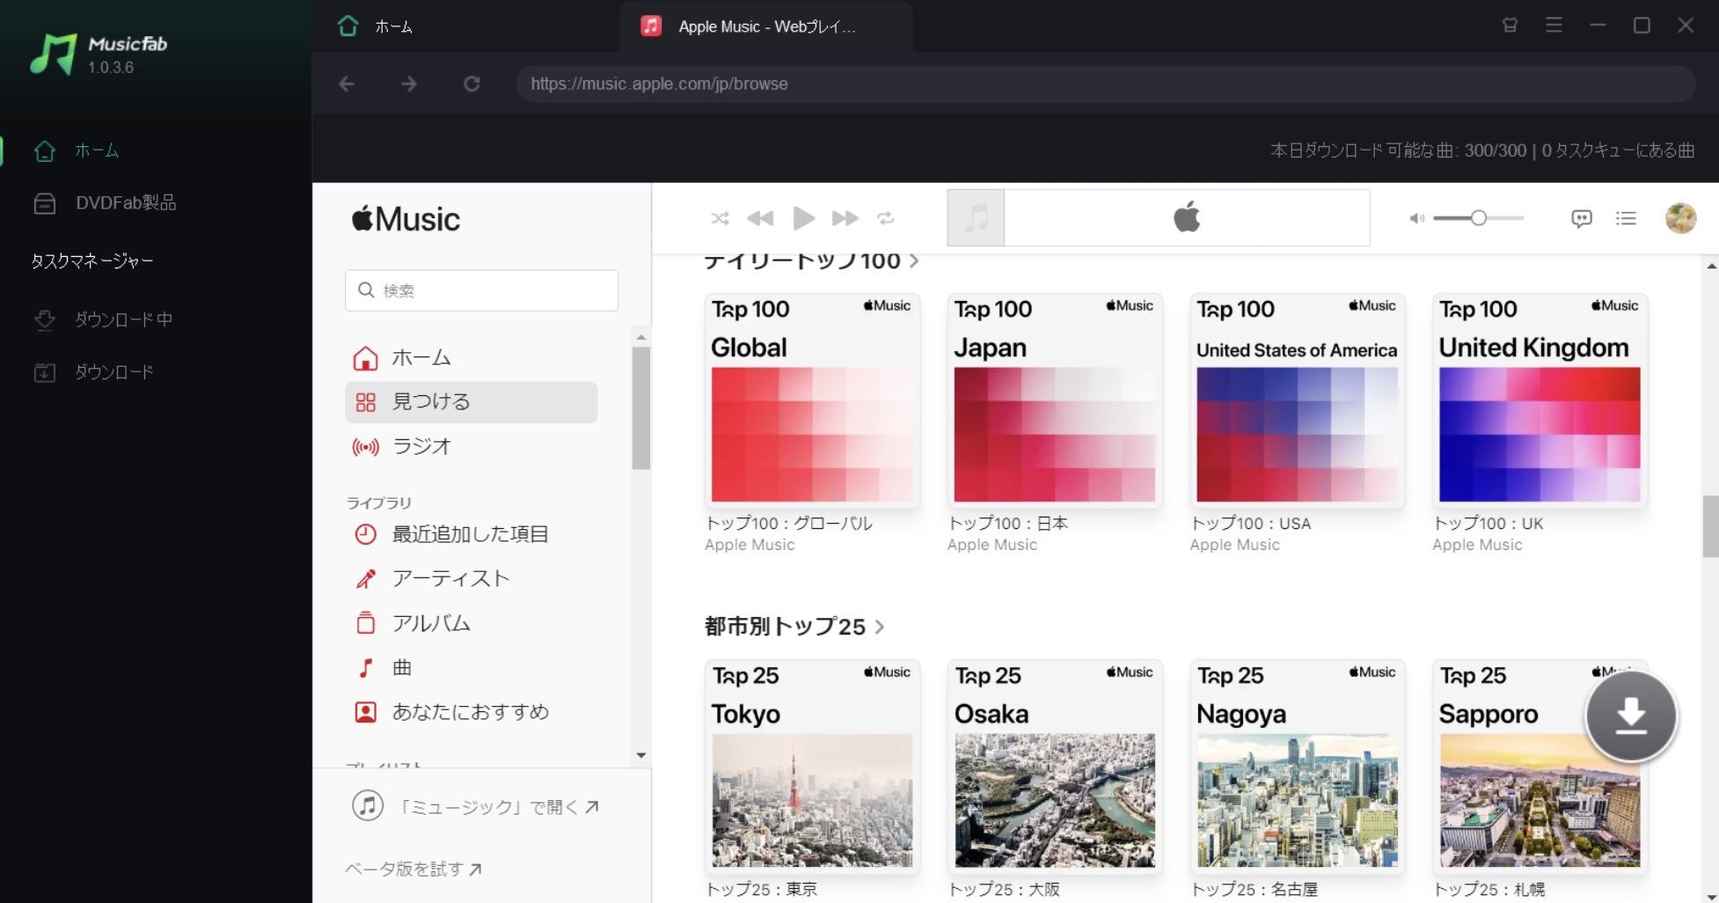Go back with the browser back arrow

pyautogui.click(x=347, y=84)
